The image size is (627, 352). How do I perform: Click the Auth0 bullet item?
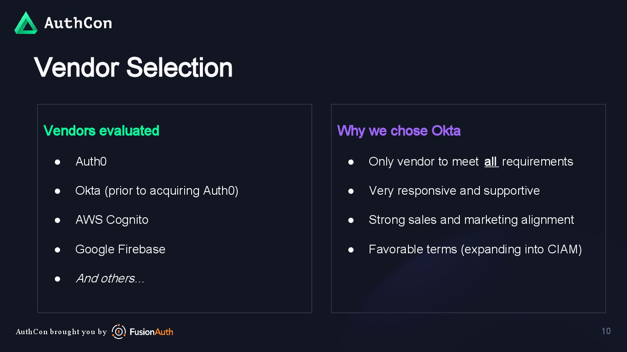point(91,162)
